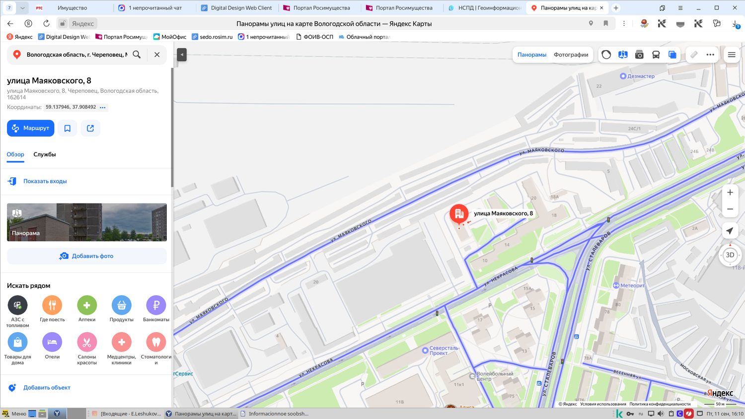Search nearby Аптеки
This screenshot has height=419, width=745.
87,309
